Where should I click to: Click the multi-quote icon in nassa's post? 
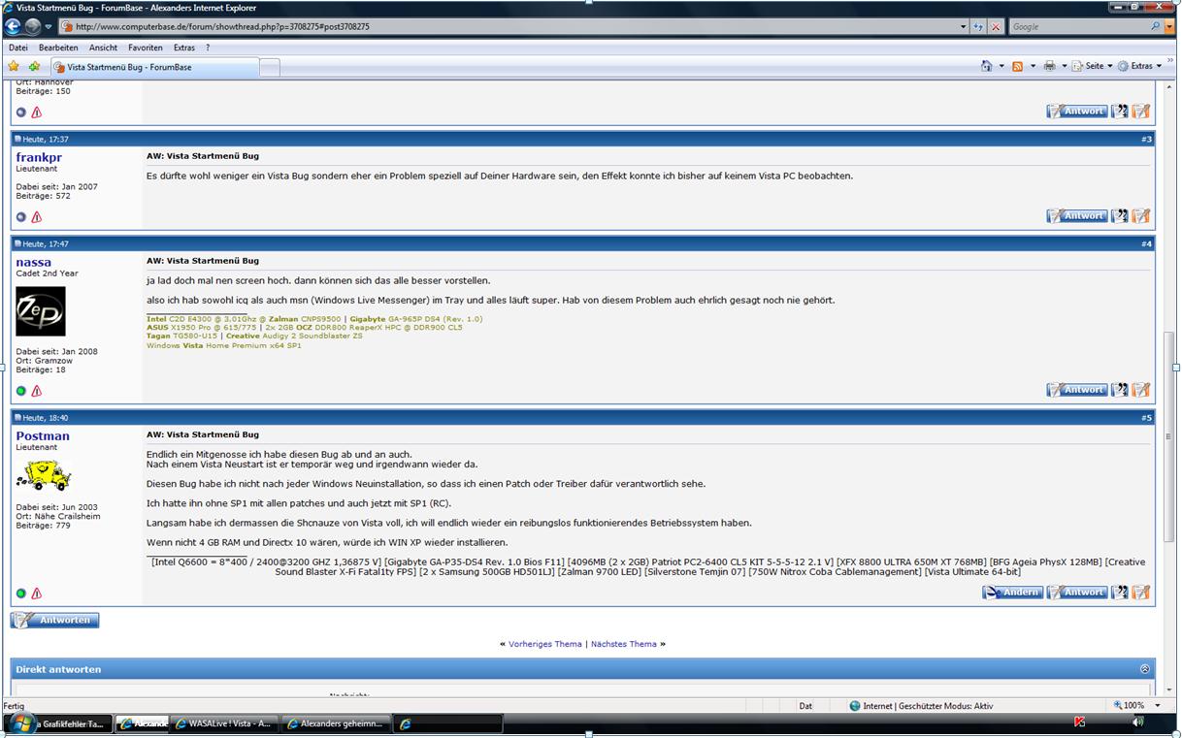[1120, 390]
